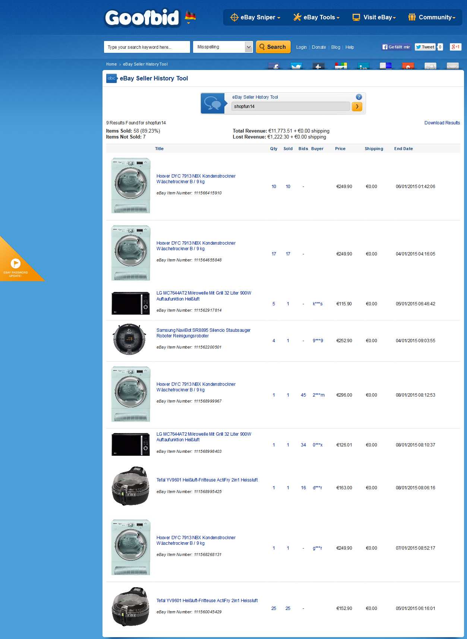The width and height of the screenshot is (467, 639).
Task: Click the orange Search button
Action: click(273, 47)
